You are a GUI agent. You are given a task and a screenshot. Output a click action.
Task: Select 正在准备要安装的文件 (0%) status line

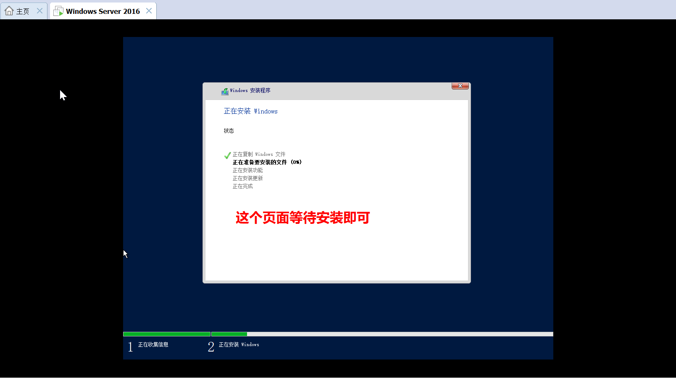coord(267,162)
